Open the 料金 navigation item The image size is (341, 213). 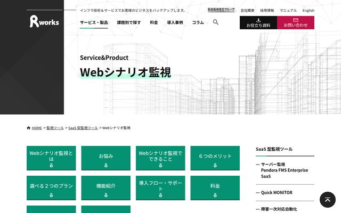[x=154, y=22]
